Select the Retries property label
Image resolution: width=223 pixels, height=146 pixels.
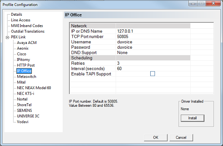78,63
